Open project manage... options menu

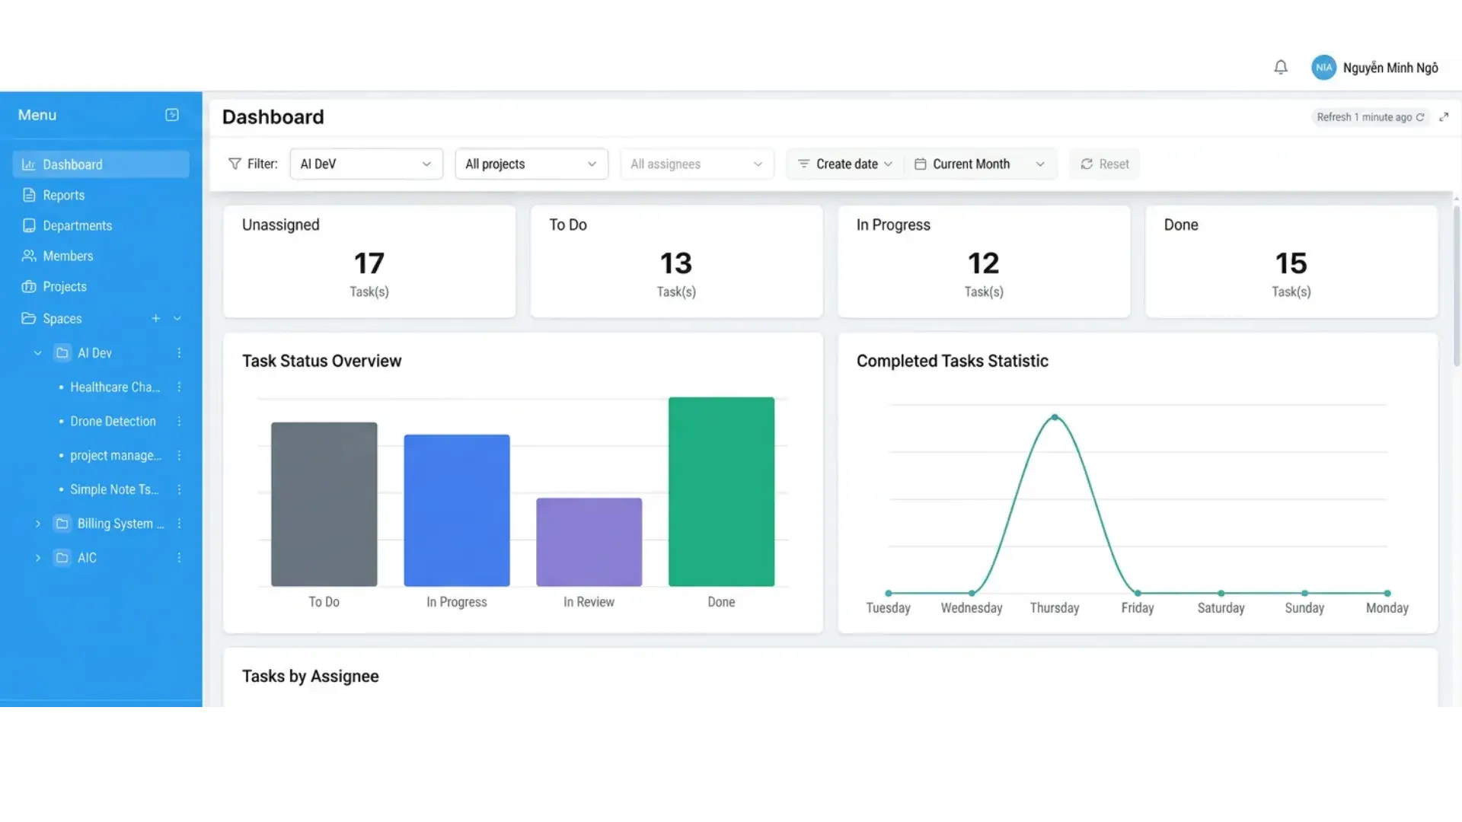tap(179, 455)
